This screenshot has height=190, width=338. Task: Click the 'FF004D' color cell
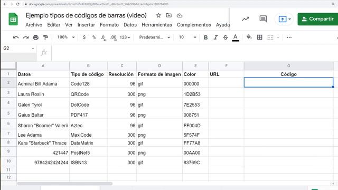click(x=195, y=124)
